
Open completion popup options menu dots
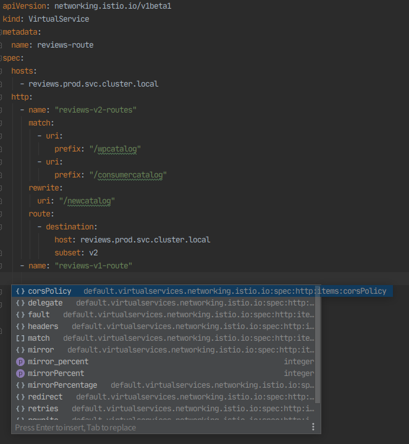[x=313, y=427]
